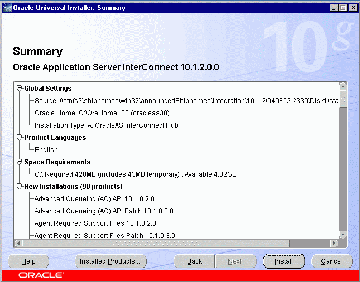Image resolution: width=360 pixels, height=282 pixels.
Task: Go Back to the previous step
Action: tap(194, 261)
